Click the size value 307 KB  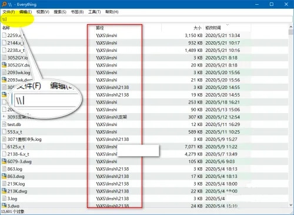195,117
